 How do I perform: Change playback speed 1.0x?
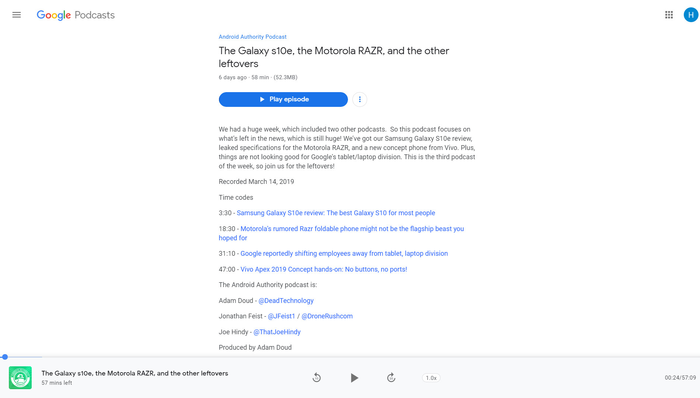[431, 378]
